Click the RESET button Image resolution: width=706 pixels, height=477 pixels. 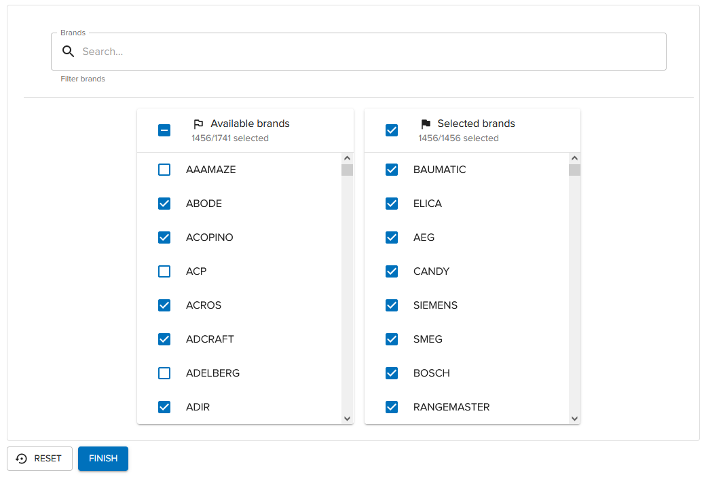point(39,459)
